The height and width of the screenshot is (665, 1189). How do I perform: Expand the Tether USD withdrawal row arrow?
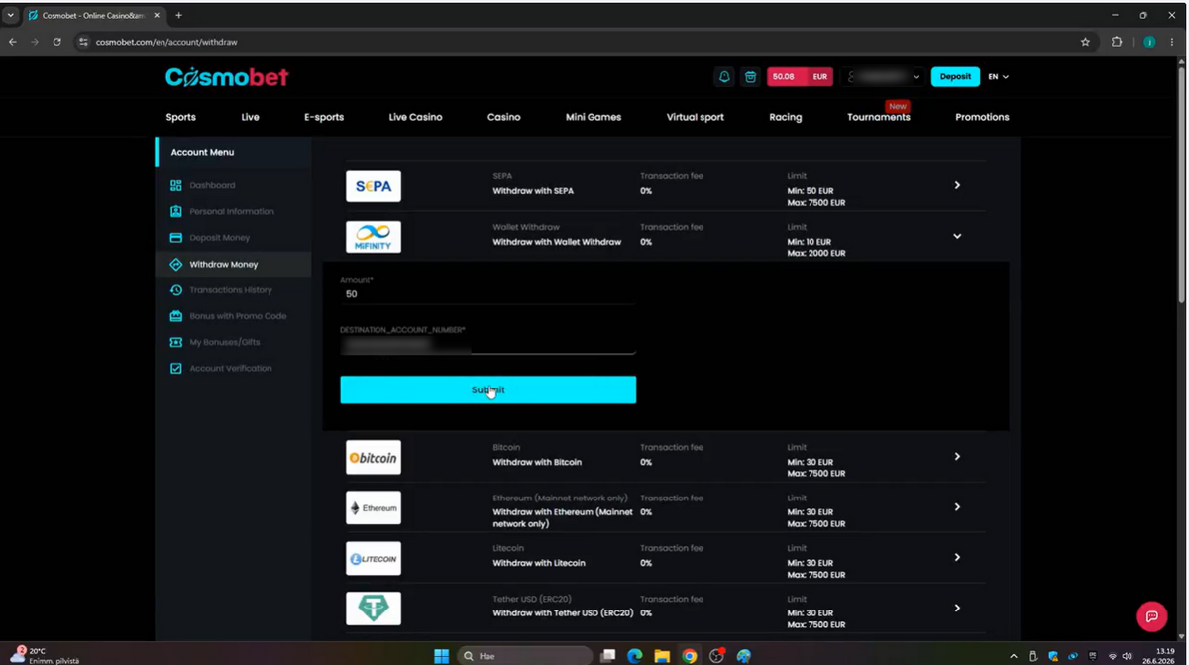pyautogui.click(x=957, y=608)
